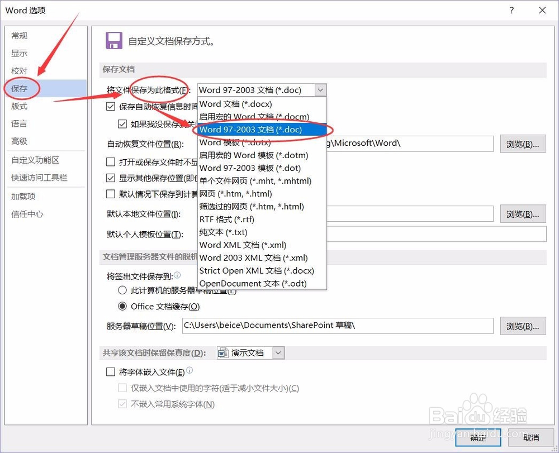Select Strict Open XML 文档 (*.docx)
The image size is (559, 453).
[262, 271]
